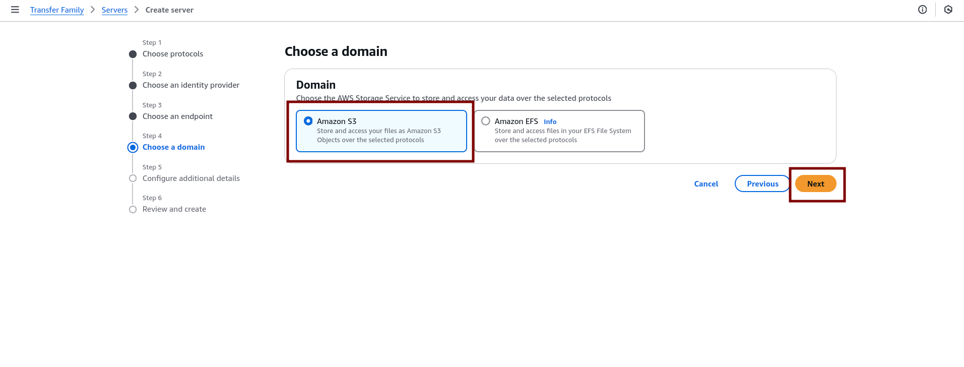Click the Step 5 empty circle marker
The width and height of the screenshot is (964, 367).
pos(133,178)
